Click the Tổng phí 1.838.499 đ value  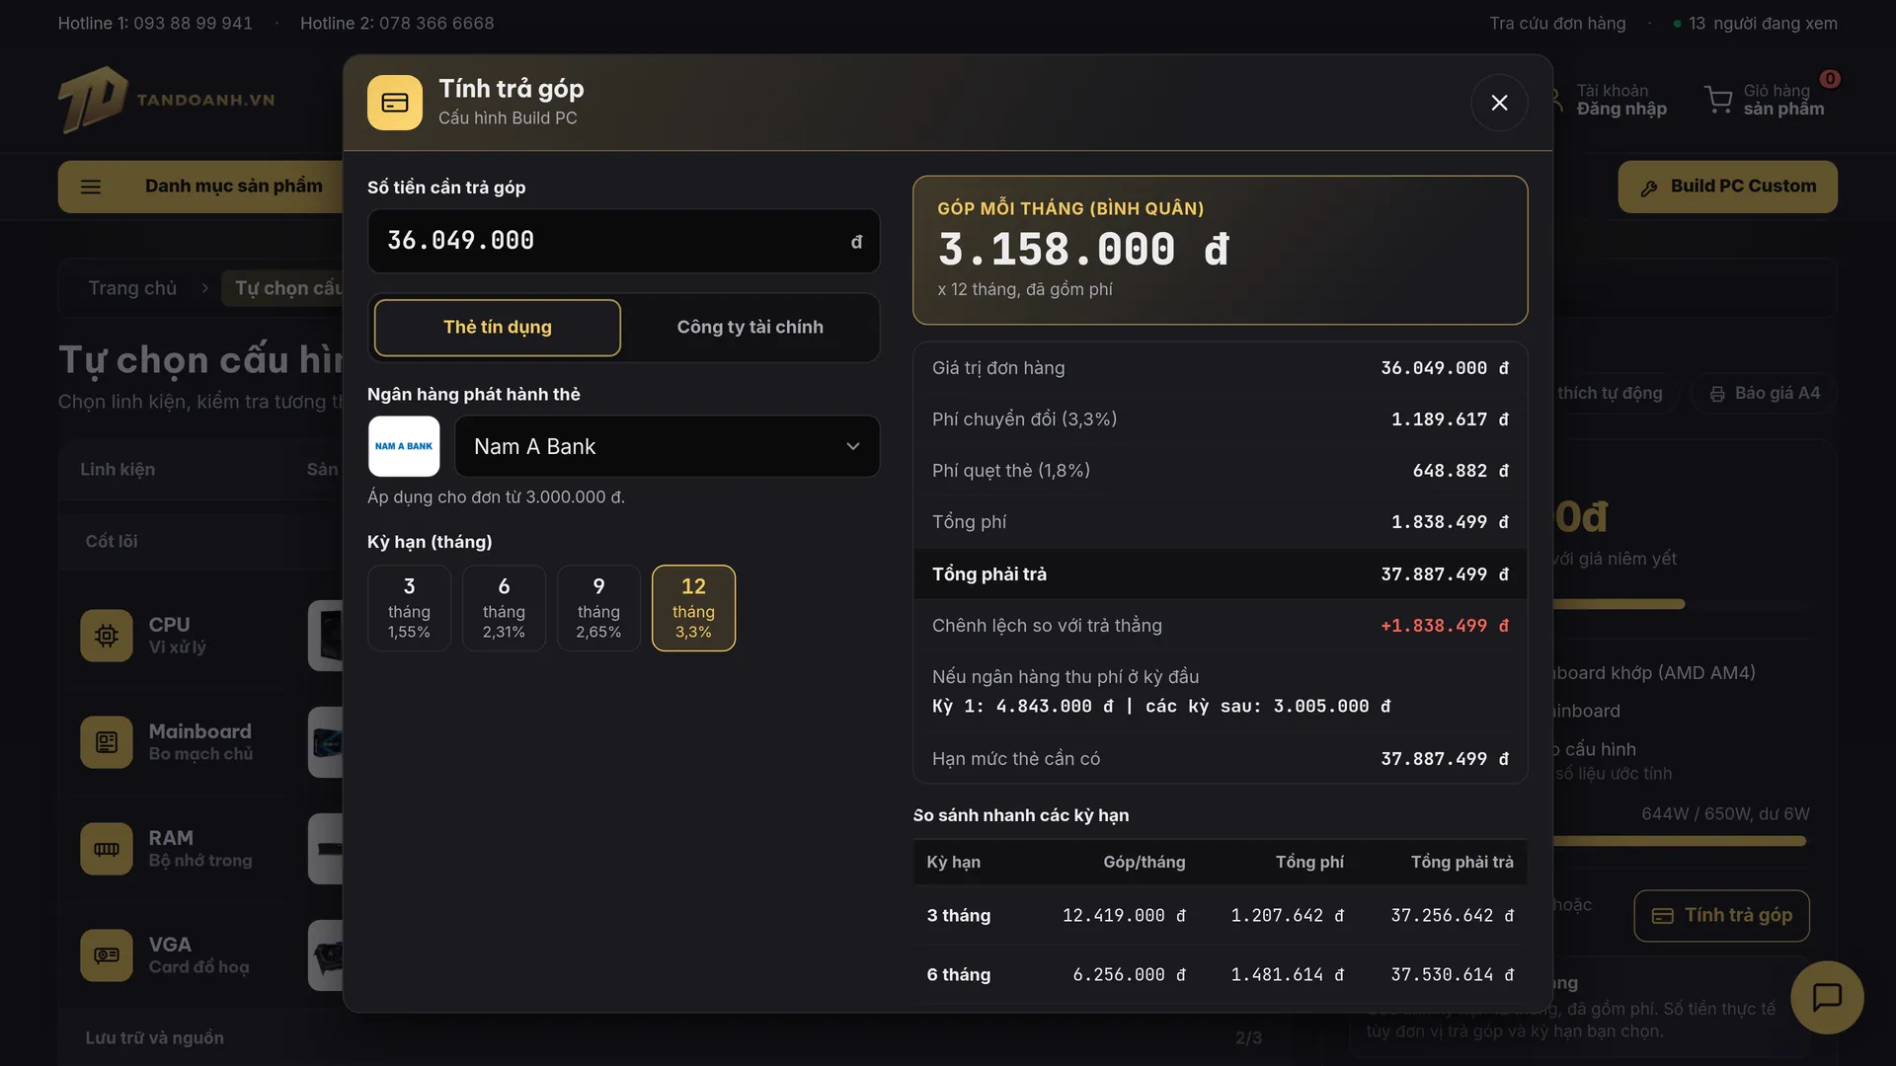tap(1450, 522)
